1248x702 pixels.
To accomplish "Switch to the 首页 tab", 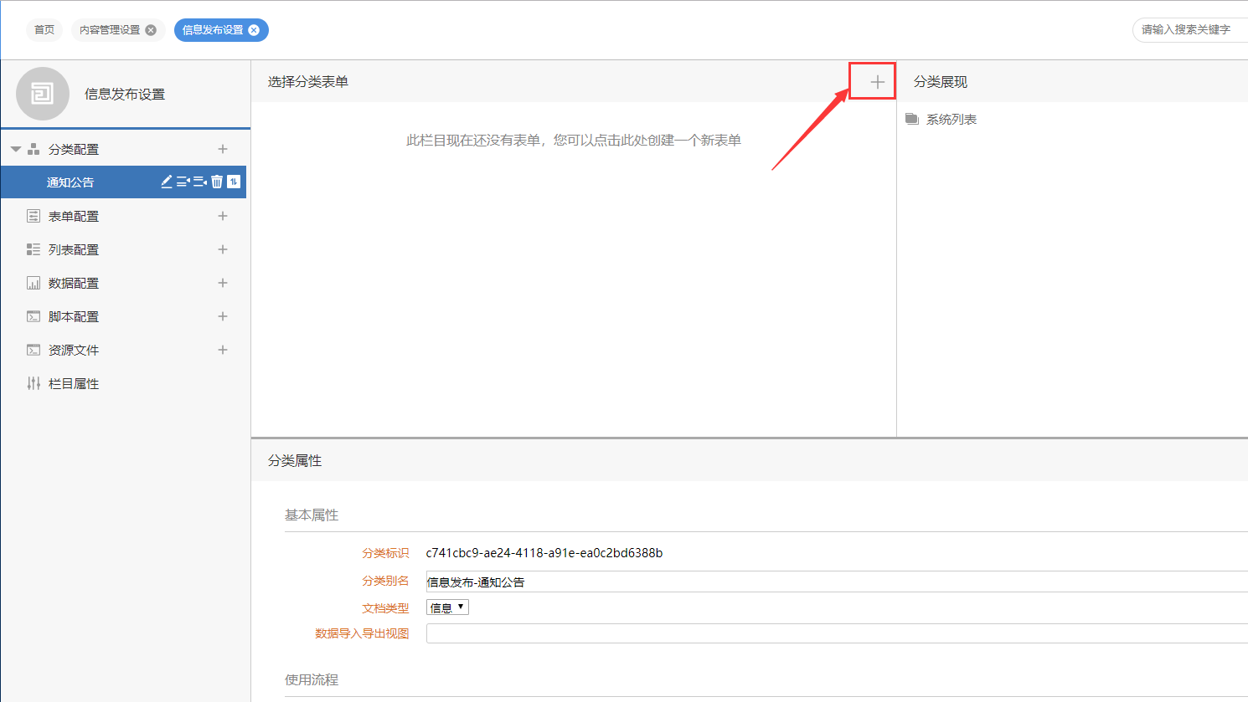I will (x=44, y=30).
